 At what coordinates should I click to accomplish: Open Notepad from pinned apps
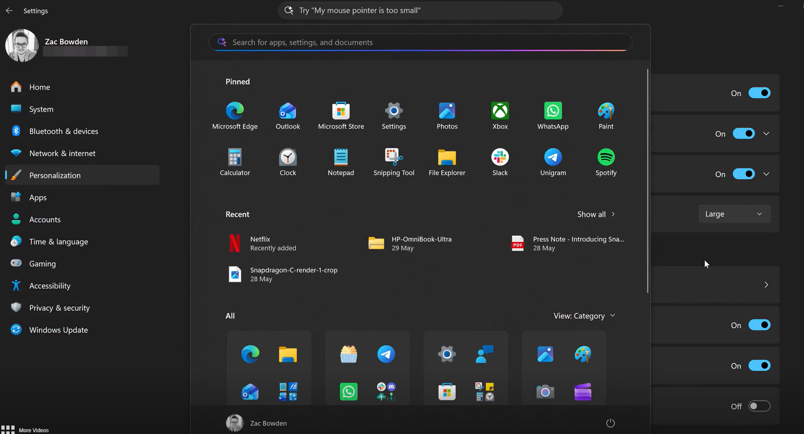pyautogui.click(x=341, y=162)
